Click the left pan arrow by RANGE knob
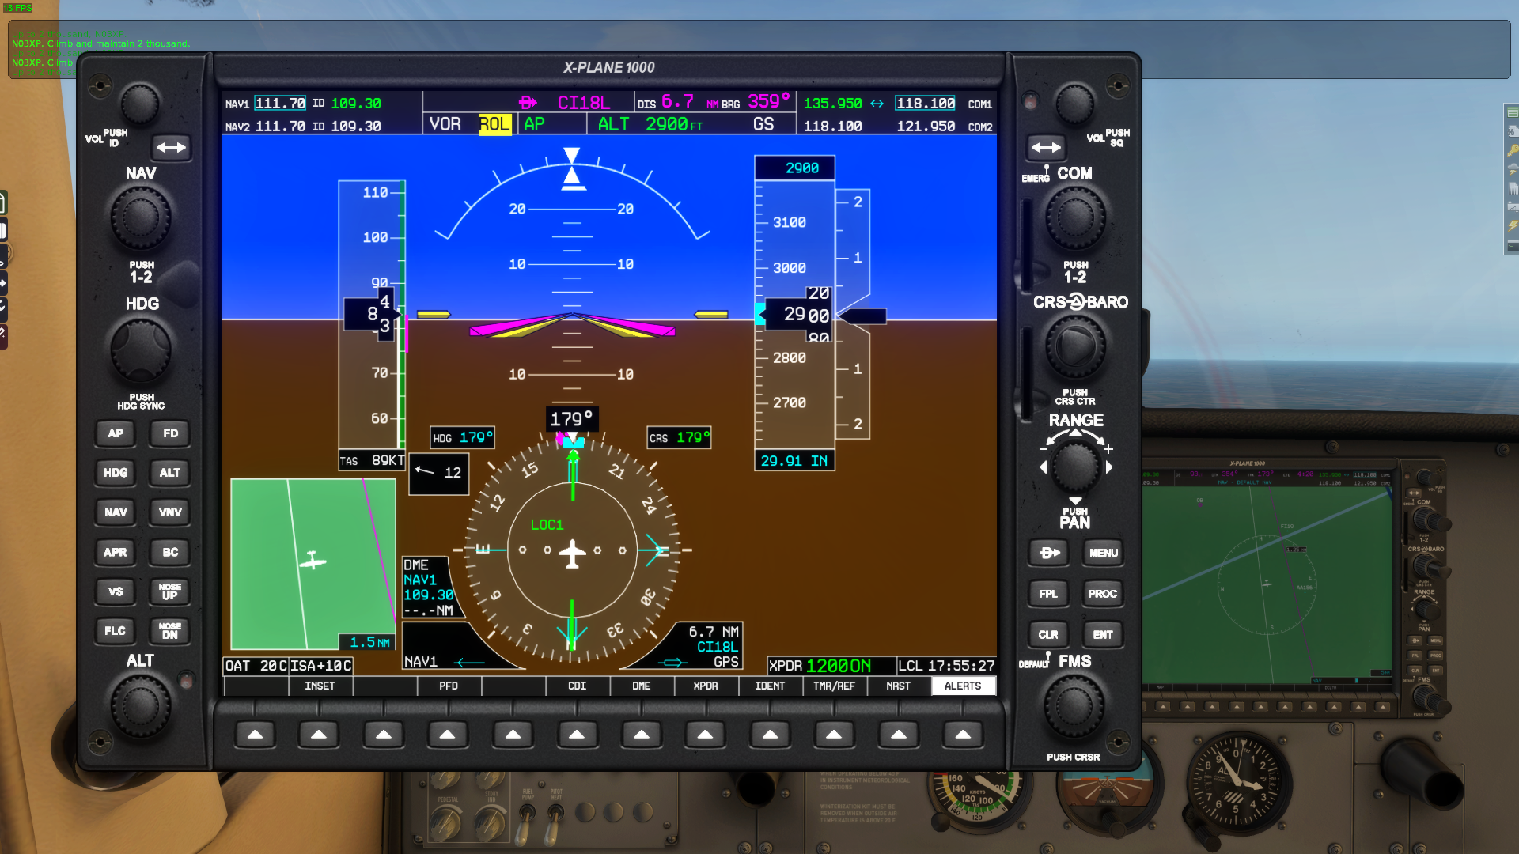1519x854 pixels. 1044,467
